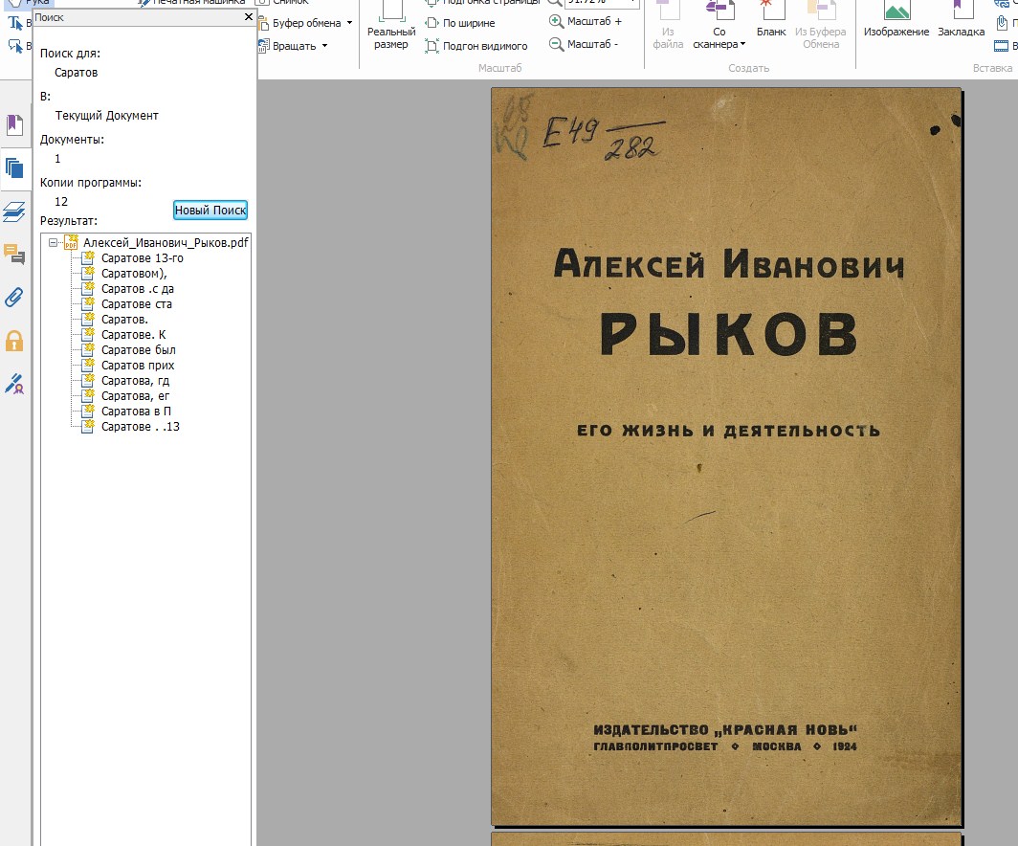Screen dimensions: 1018x846
Task: Choose Подгон видимого fit option
Action: tap(476, 46)
